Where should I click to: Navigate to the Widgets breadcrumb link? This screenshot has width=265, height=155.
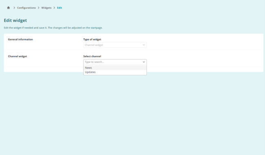[46, 8]
